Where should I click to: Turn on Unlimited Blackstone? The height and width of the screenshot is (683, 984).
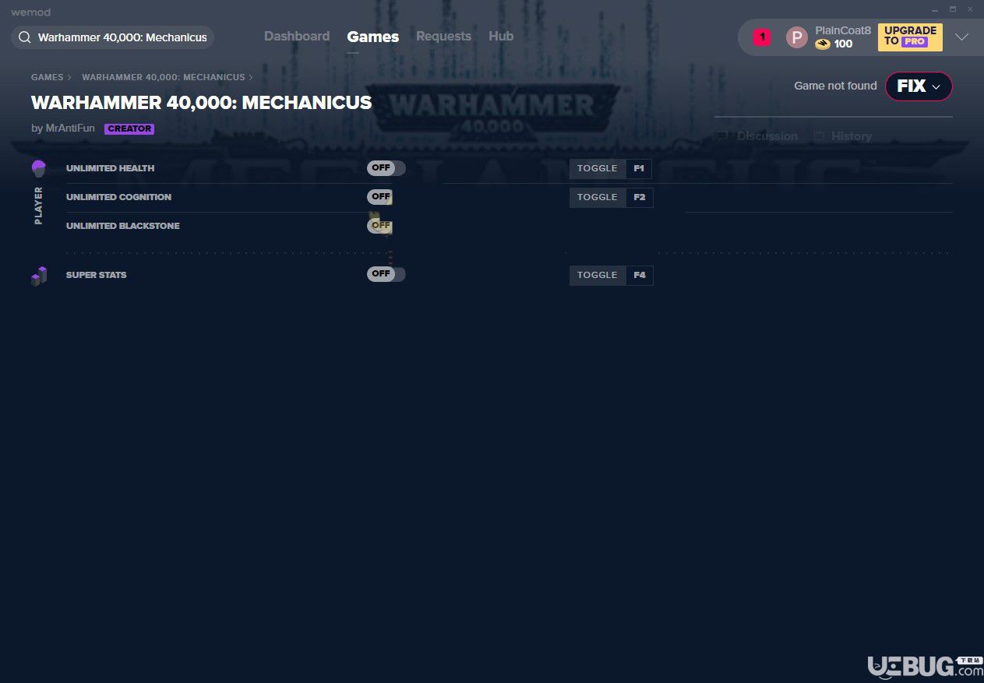tap(379, 226)
